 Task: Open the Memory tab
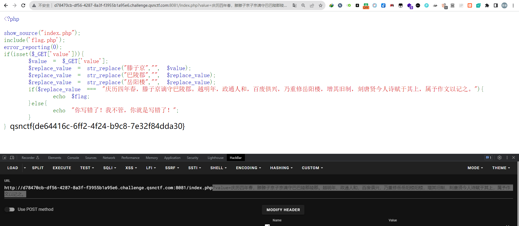pyautogui.click(x=152, y=158)
